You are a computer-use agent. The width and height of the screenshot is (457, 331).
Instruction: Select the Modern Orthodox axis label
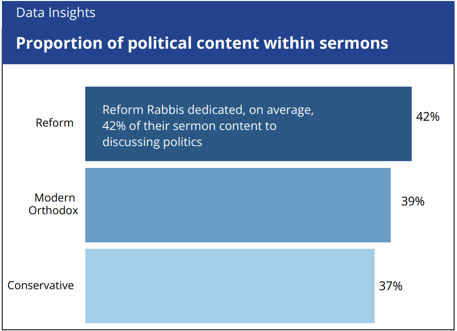click(x=53, y=204)
